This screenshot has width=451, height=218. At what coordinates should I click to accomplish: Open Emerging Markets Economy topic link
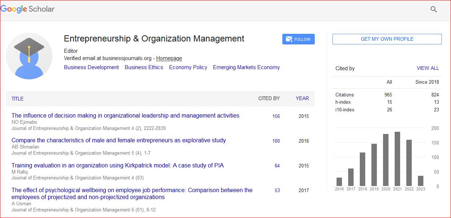246,67
